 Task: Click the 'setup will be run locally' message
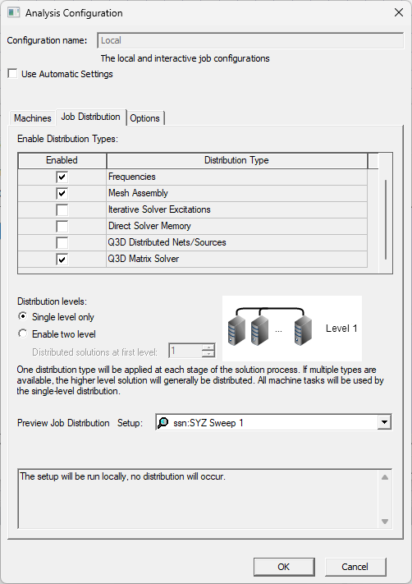[x=123, y=476]
